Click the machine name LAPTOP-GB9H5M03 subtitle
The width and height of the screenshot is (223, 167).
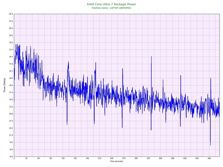(111, 8)
